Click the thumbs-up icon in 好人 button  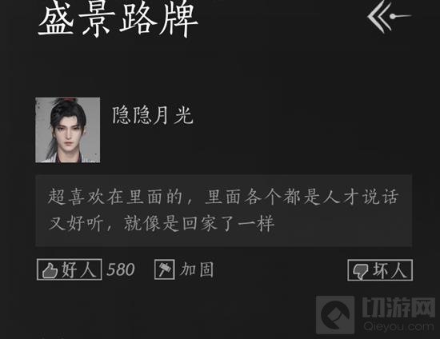pos(50,270)
